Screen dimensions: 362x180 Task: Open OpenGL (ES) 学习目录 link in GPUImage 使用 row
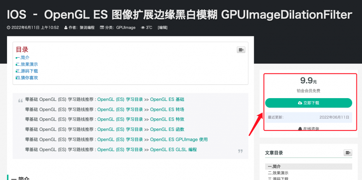pos(120,139)
